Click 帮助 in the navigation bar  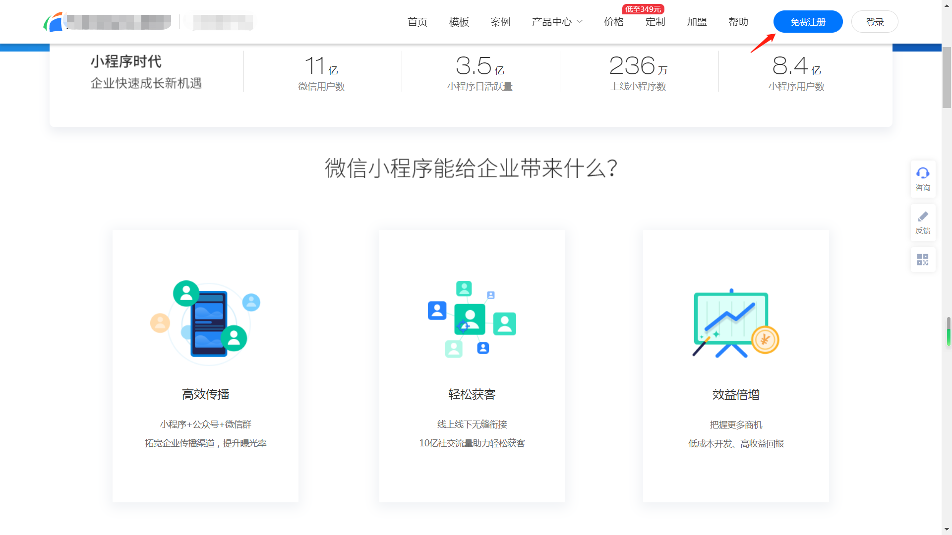pos(738,22)
